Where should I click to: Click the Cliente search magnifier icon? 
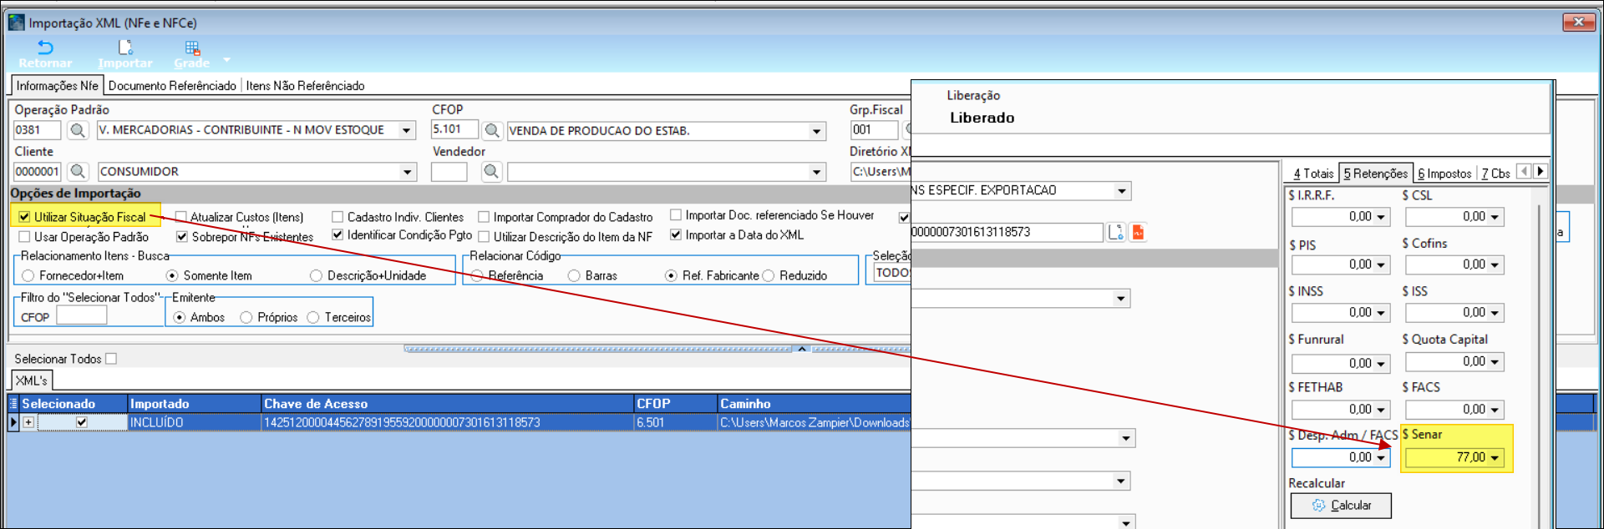point(78,172)
